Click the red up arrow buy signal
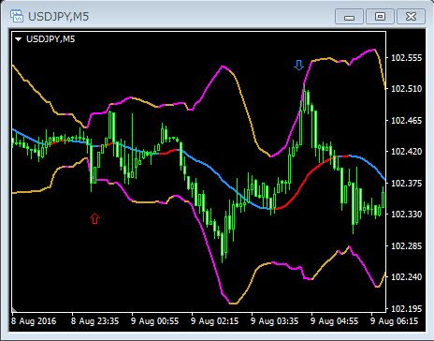Image resolution: width=434 pixels, height=341 pixels. tap(94, 218)
